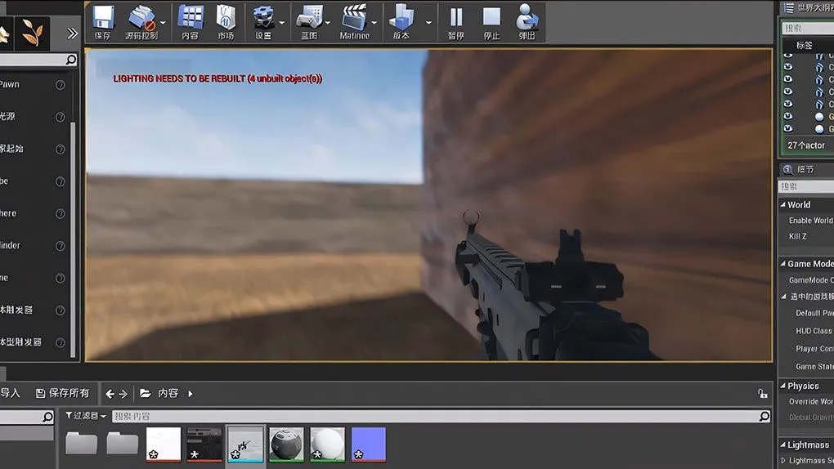Click help icon beside 本触发器 row

pyautogui.click(x=61, y=310)
